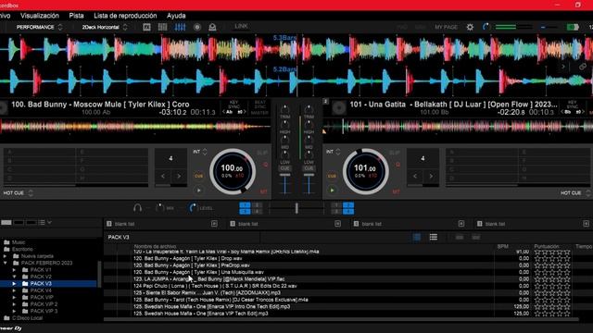Enable deck 1 KEY SYNC
Screen dimensions: 593x333
click(x=233, y=105)
